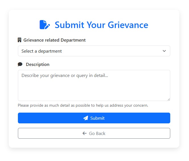Click the 'Submit Your Grievance' heading

[101, 25]
